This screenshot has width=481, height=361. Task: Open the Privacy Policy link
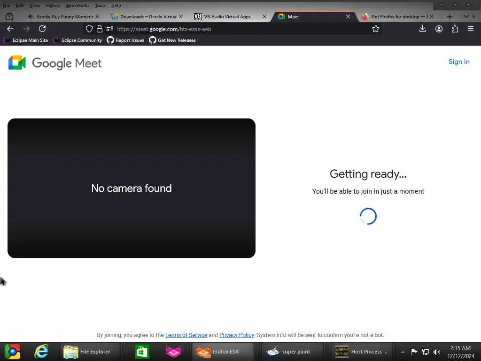(x=237, y=335)
